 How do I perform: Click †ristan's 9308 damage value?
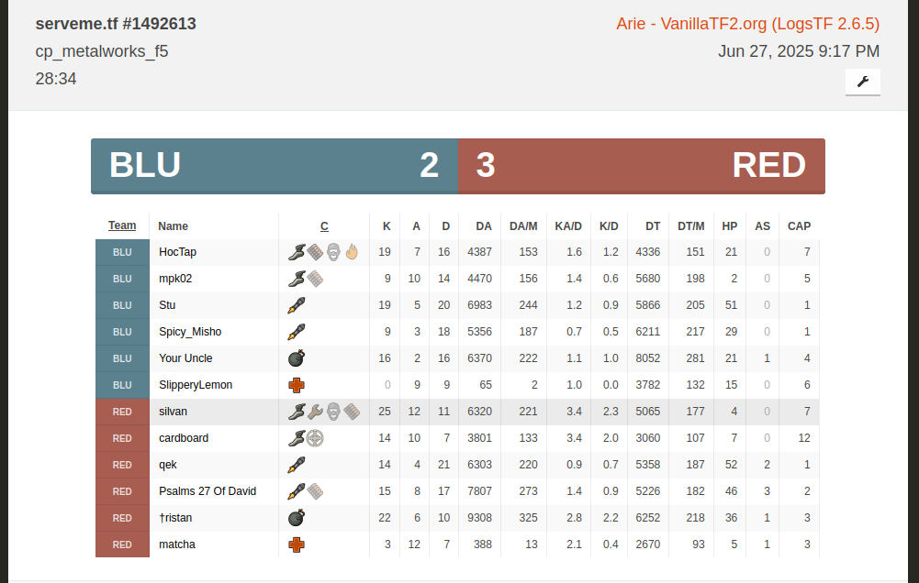tap(479, 518)
